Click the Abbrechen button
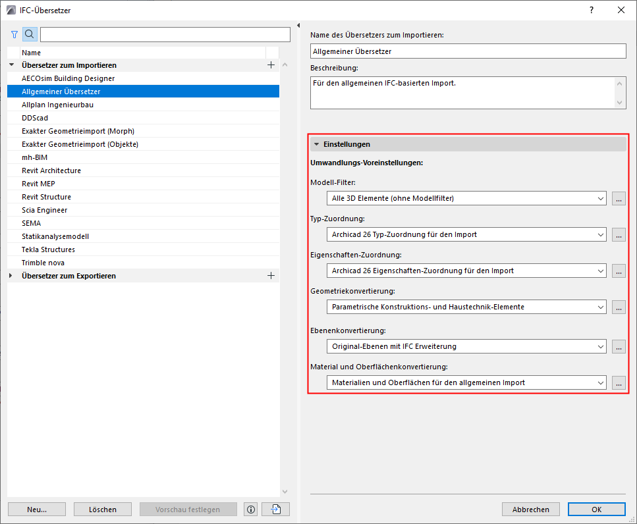 [530, 510]
